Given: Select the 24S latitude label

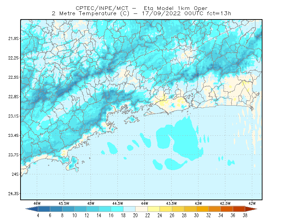Looking at the screenshot, I should pyautogui.click(x=15, y=174).
